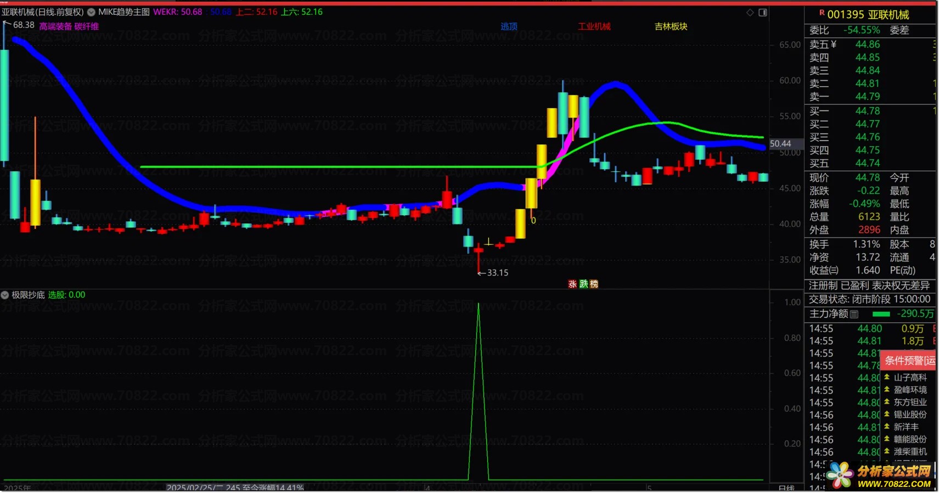Screen dimensions: 940x493
Task: Click the 选股: 0.00 indicator value
Action: coord(66,295)
